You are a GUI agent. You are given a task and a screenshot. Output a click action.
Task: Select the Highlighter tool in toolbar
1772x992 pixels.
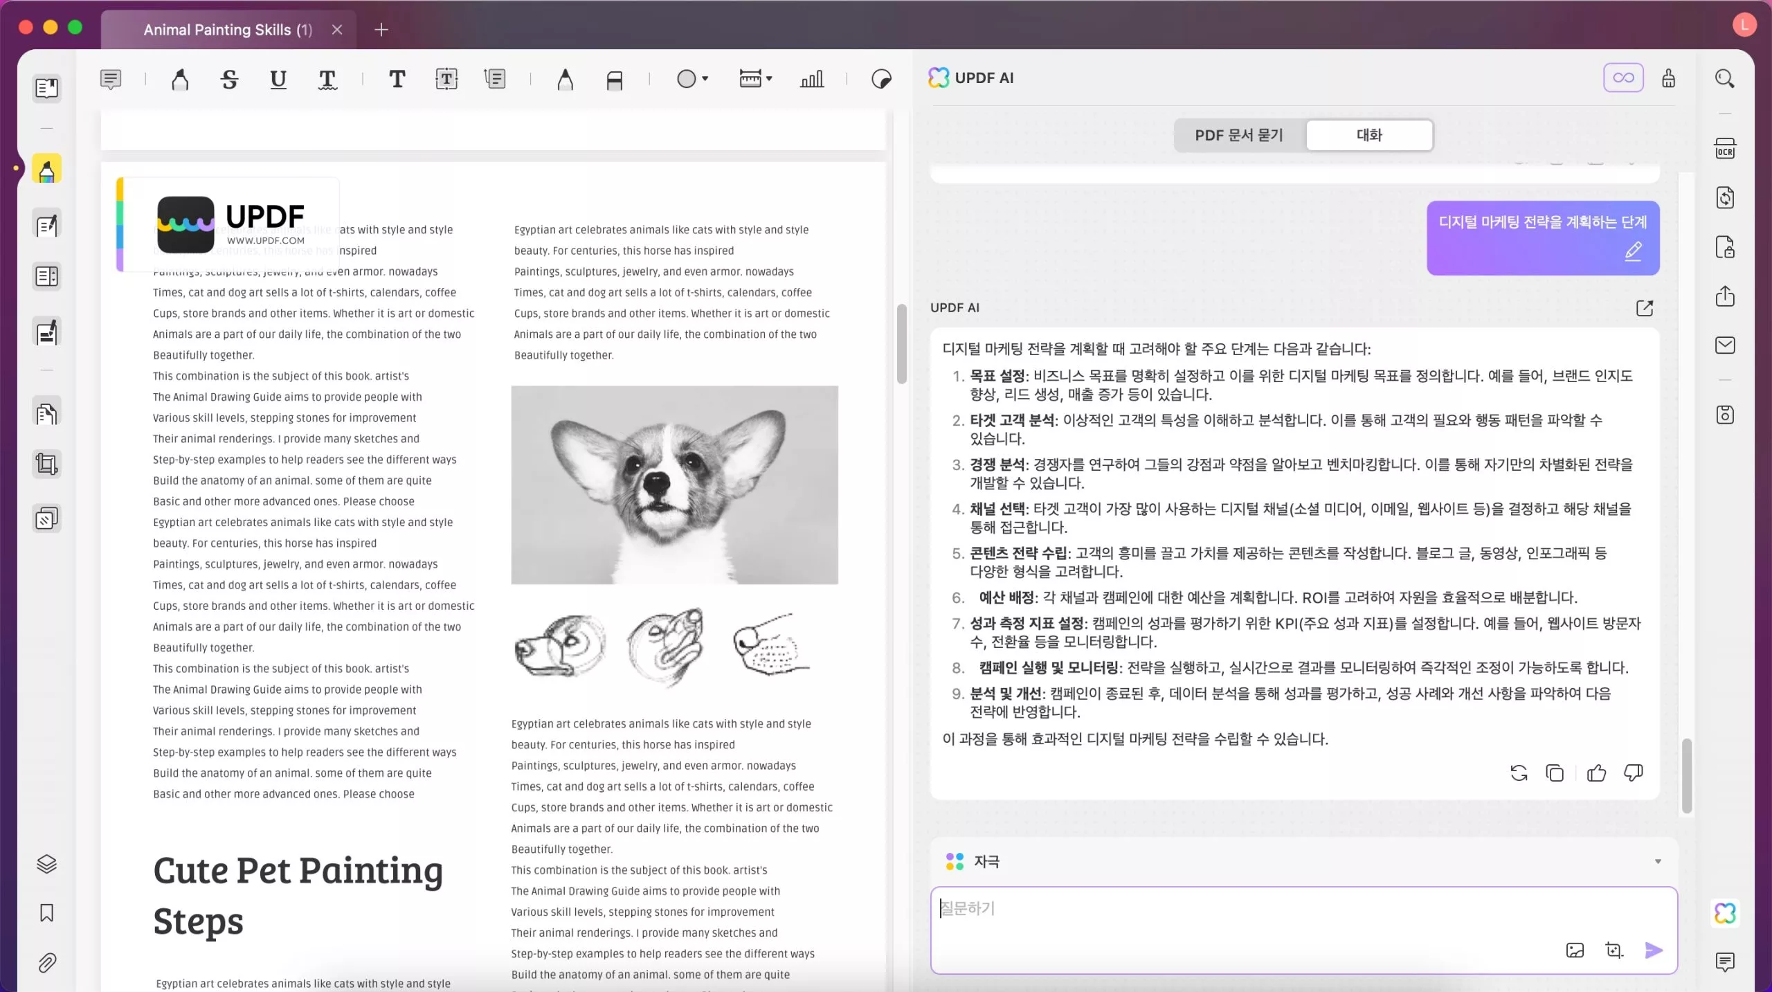(179, 79)
